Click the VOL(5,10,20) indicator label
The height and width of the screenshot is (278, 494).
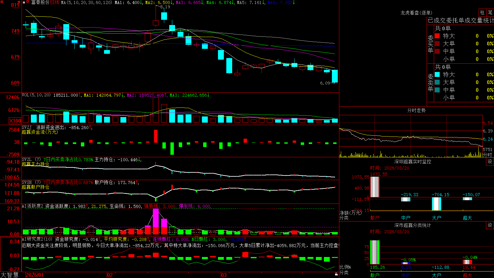point(36,95)
